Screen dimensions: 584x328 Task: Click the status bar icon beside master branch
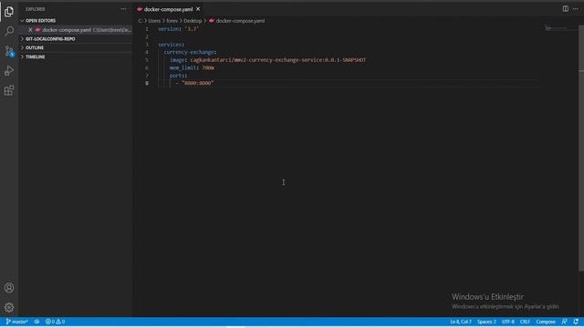(x=36, y=322)
